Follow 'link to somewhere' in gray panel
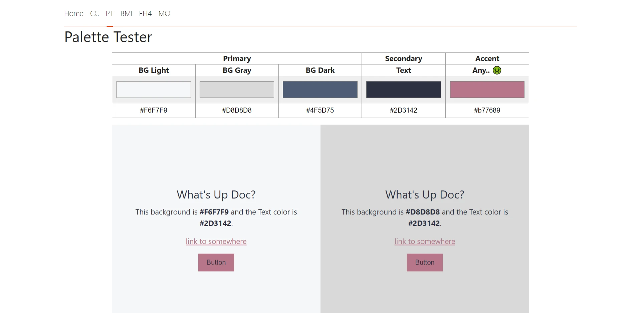The height and width of the screenshot is (313, 641). (425, 241)
